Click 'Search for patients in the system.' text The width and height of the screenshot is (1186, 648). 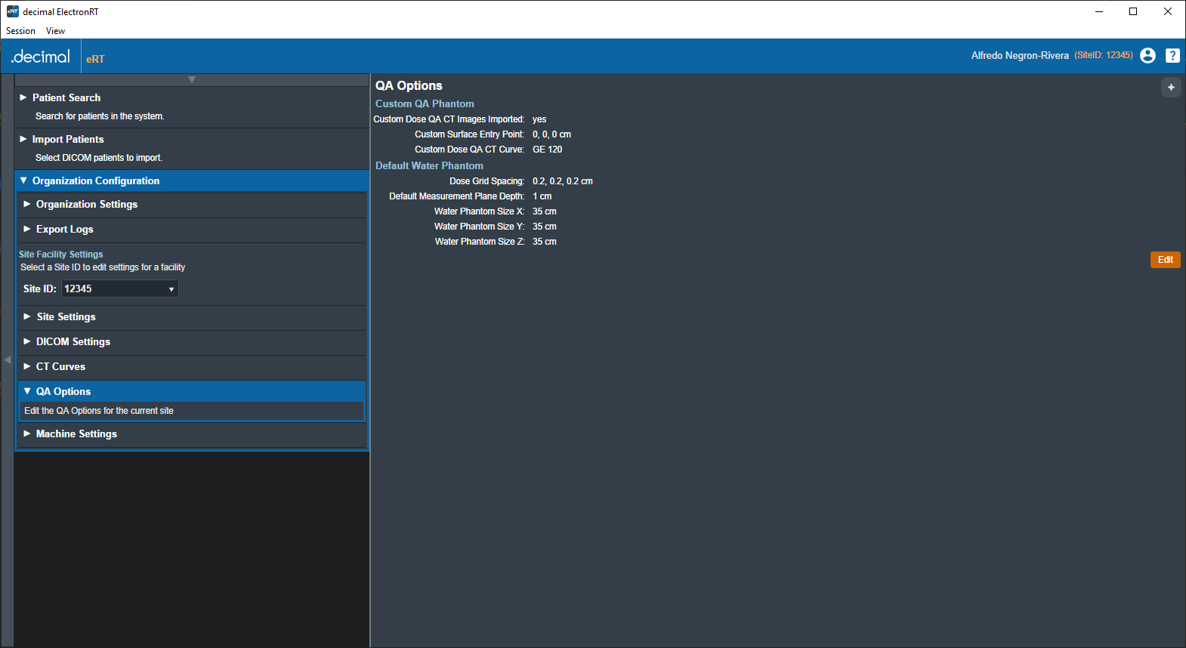100,116
